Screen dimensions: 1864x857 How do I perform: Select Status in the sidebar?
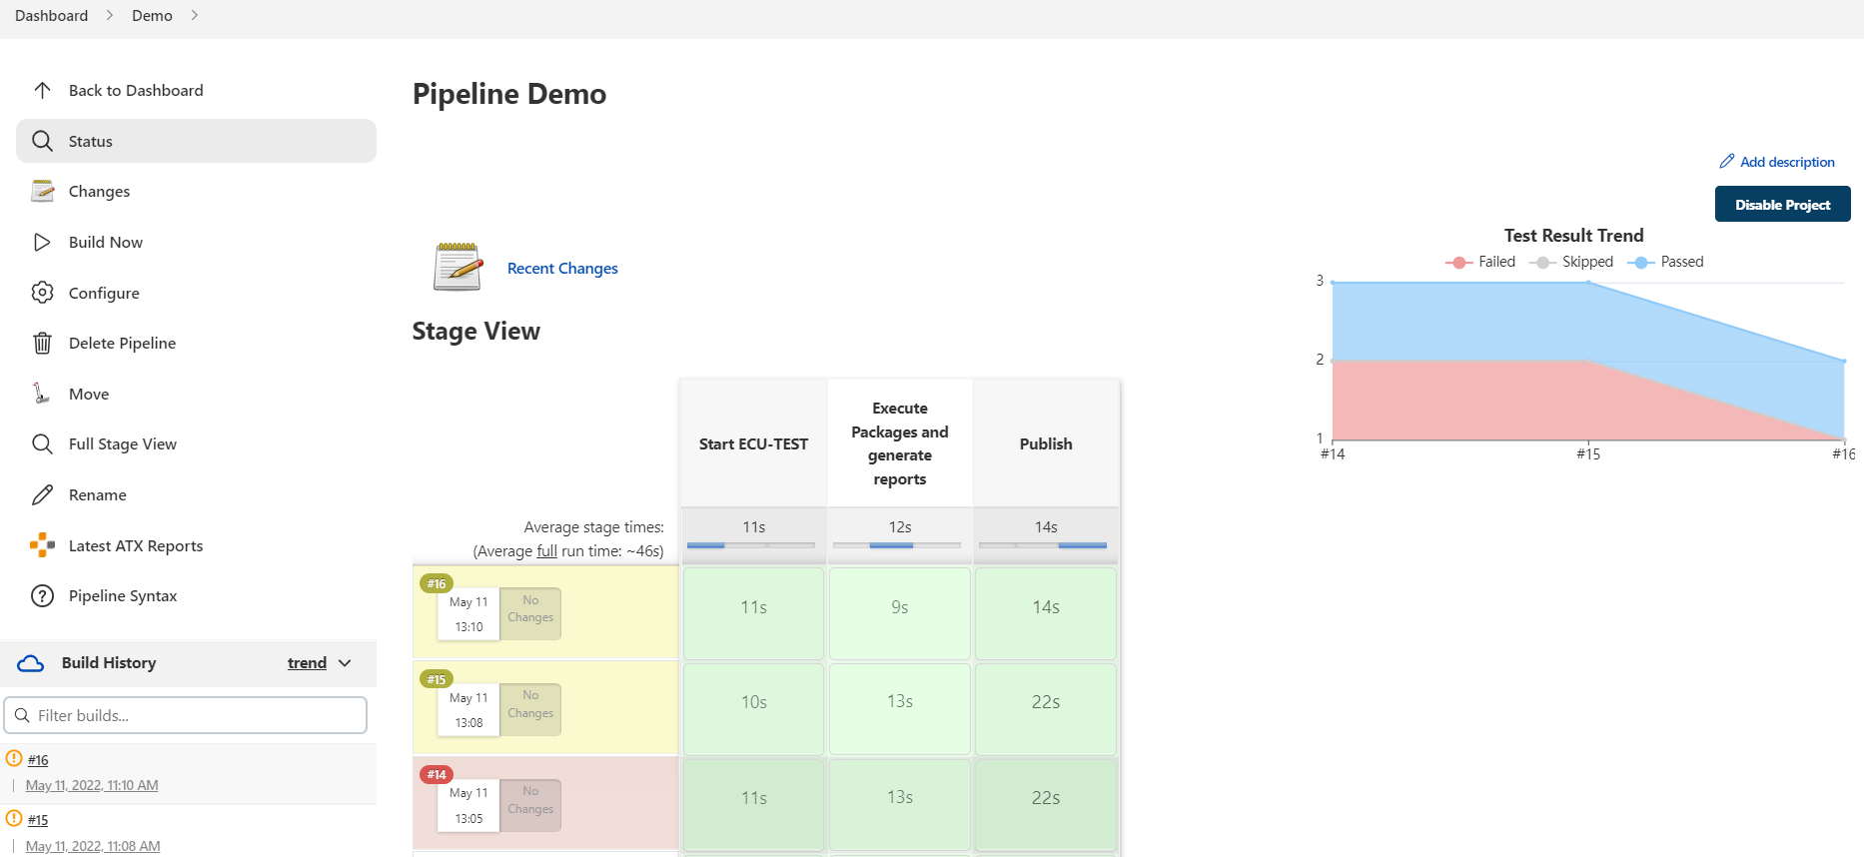click(x=196, y=141)
